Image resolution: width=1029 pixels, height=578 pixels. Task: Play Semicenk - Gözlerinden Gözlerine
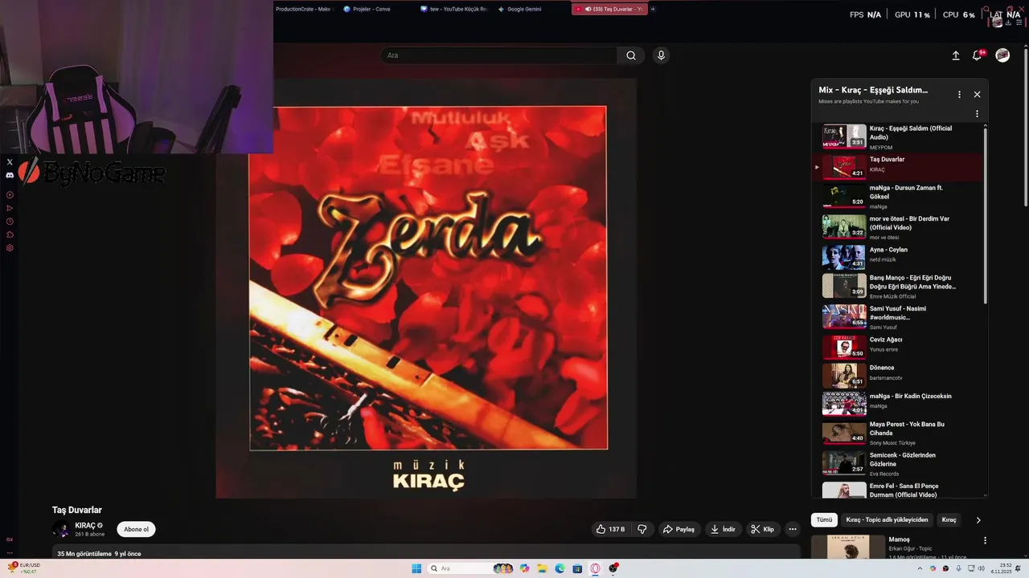coord(896,463)
